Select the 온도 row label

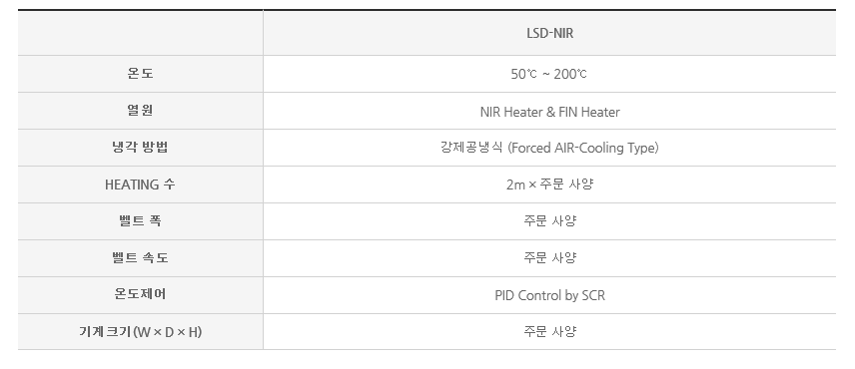point(140,74)
